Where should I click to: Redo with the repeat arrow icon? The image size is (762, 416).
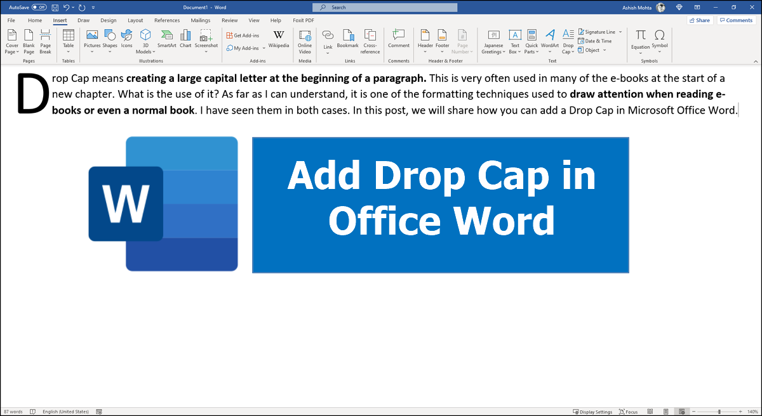point(83,8)
